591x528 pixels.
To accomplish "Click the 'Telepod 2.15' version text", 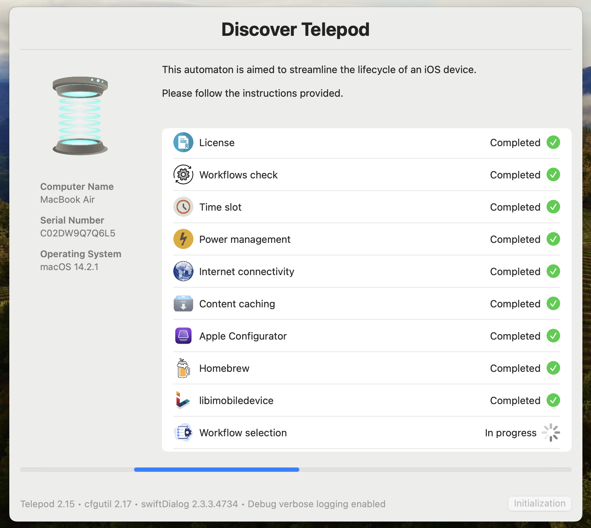I will [x=48, y=504].
